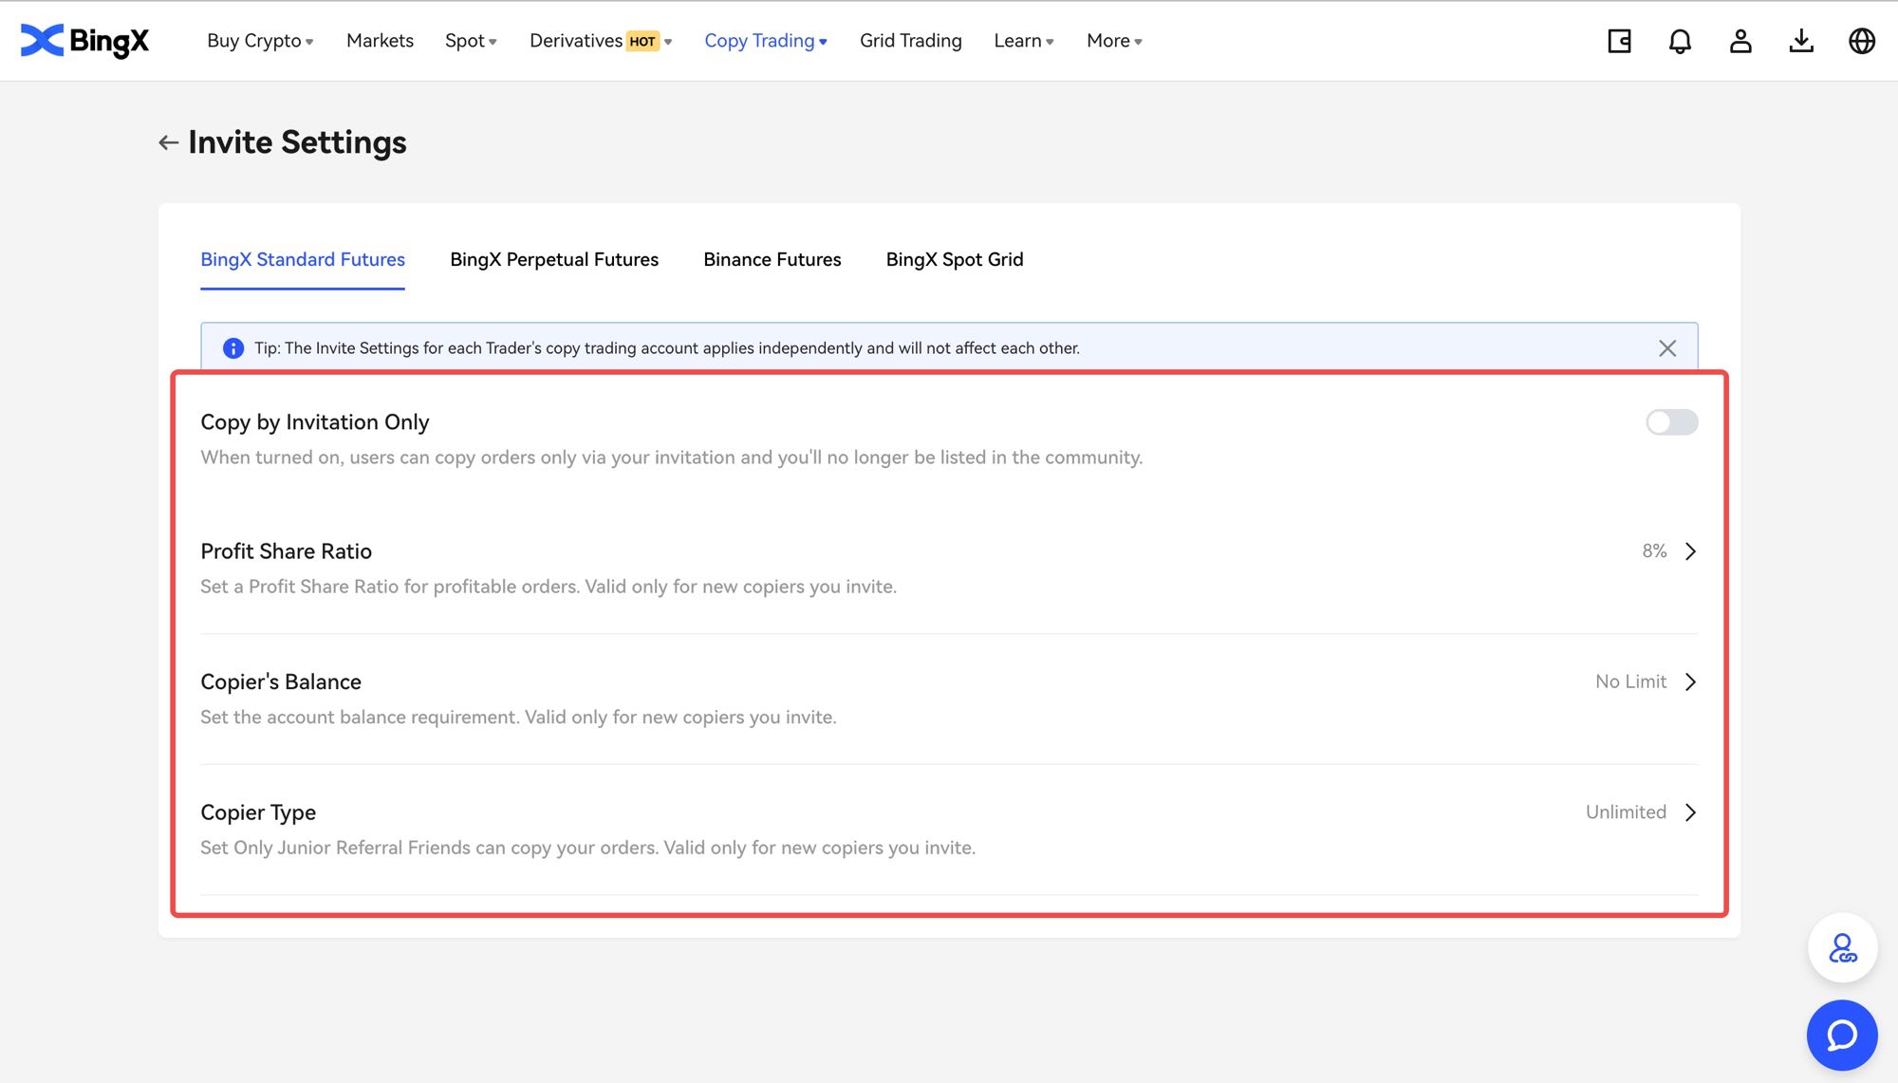Expand the Buy Crypto dropdown

pos(260,41)
